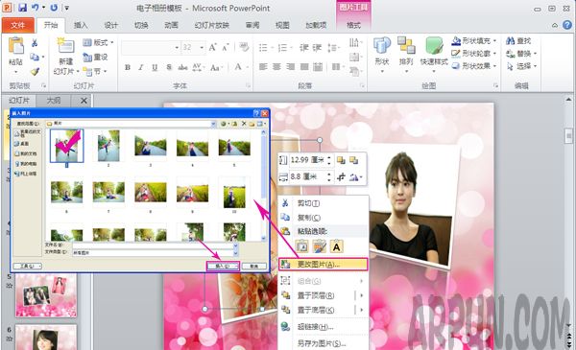
Task: Select the first photo thumbnail in dialog
Action: [67, 146]
